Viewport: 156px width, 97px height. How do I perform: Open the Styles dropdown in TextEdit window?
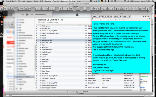pyautogui.click(x=96, y=17)
